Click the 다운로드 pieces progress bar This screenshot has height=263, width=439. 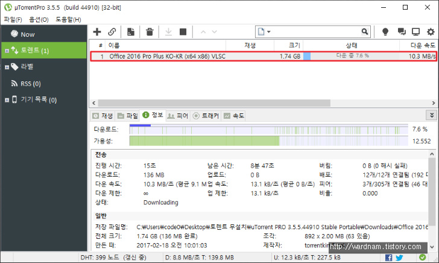point(268,130)
